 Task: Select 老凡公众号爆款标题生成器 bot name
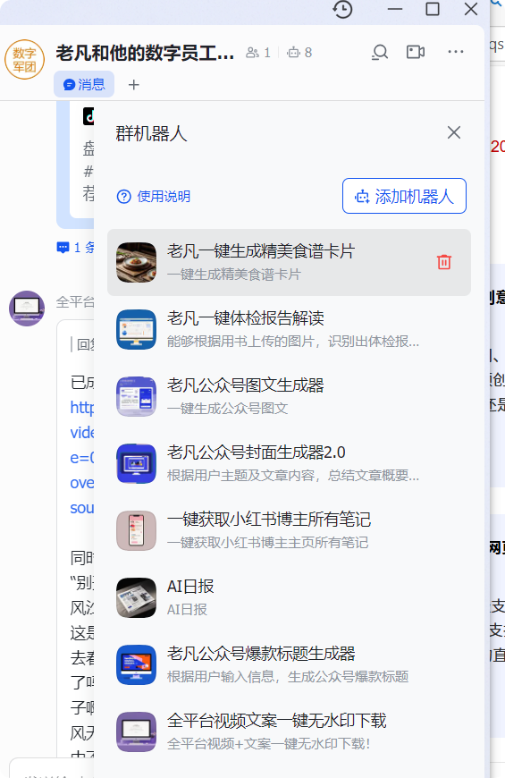pos(261,654)
